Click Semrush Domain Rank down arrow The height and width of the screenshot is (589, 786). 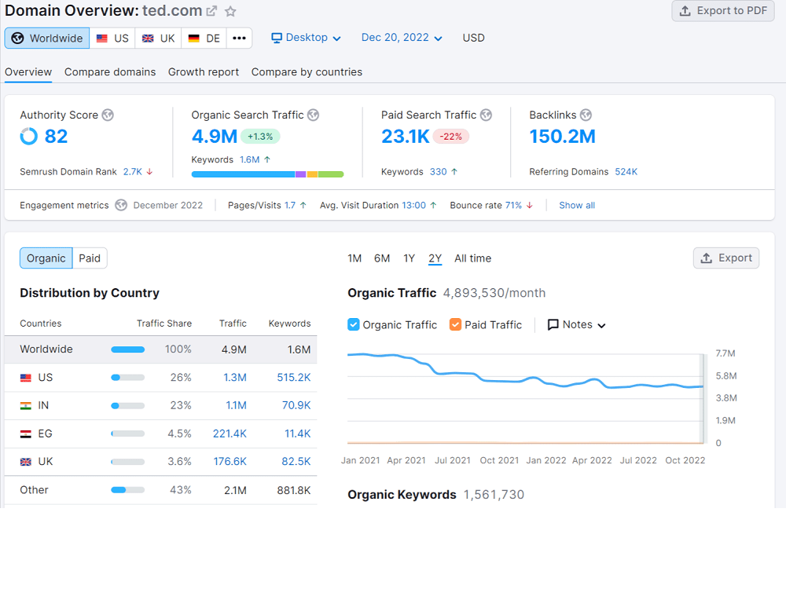click(149, 171)
